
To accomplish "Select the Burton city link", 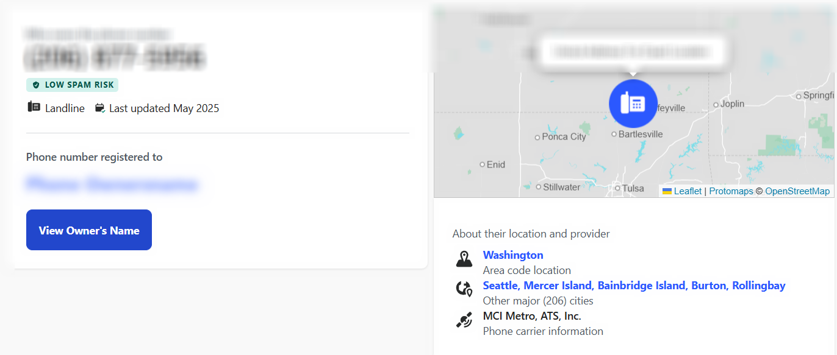I will tap(709, 286).
